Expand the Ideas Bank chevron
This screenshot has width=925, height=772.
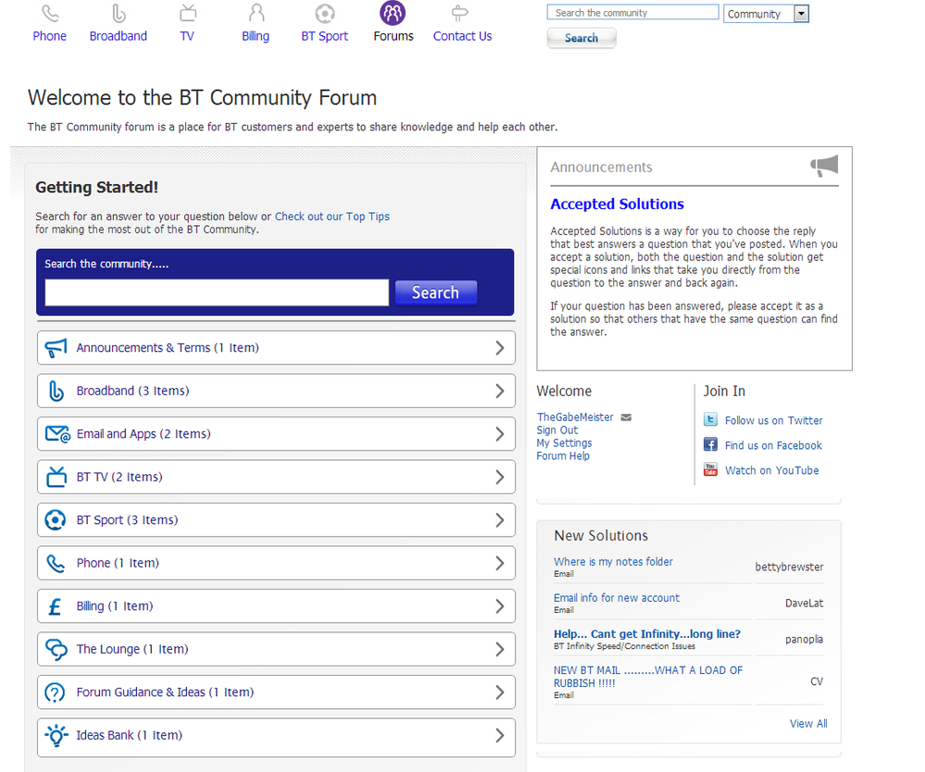pos(500,735)
